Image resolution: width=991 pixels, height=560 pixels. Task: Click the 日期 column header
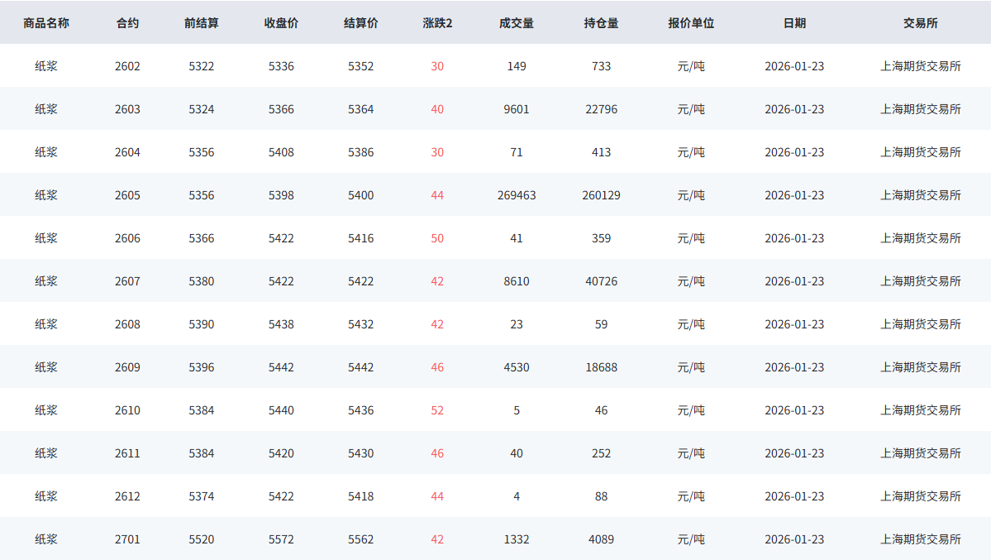click(794, 23)
